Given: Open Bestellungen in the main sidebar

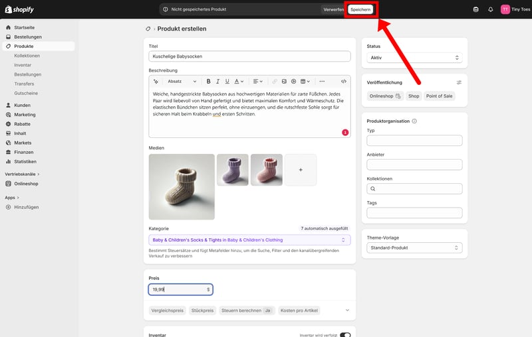Looking at the screenshot, I should point(28,37).
